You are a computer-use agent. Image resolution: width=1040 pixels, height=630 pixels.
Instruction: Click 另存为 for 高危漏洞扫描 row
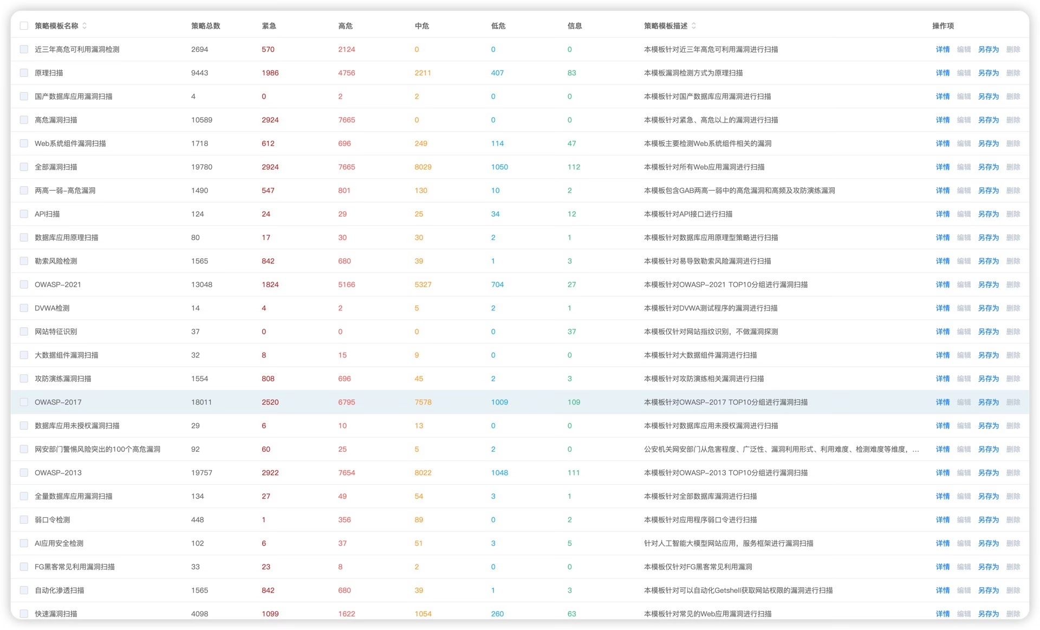click(988, 120)
